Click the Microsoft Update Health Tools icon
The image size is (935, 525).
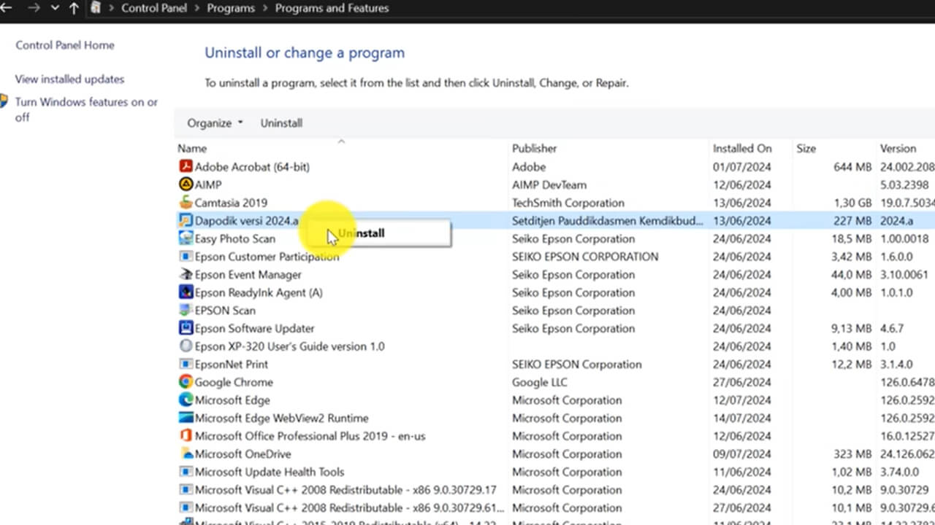click(186, 472)
